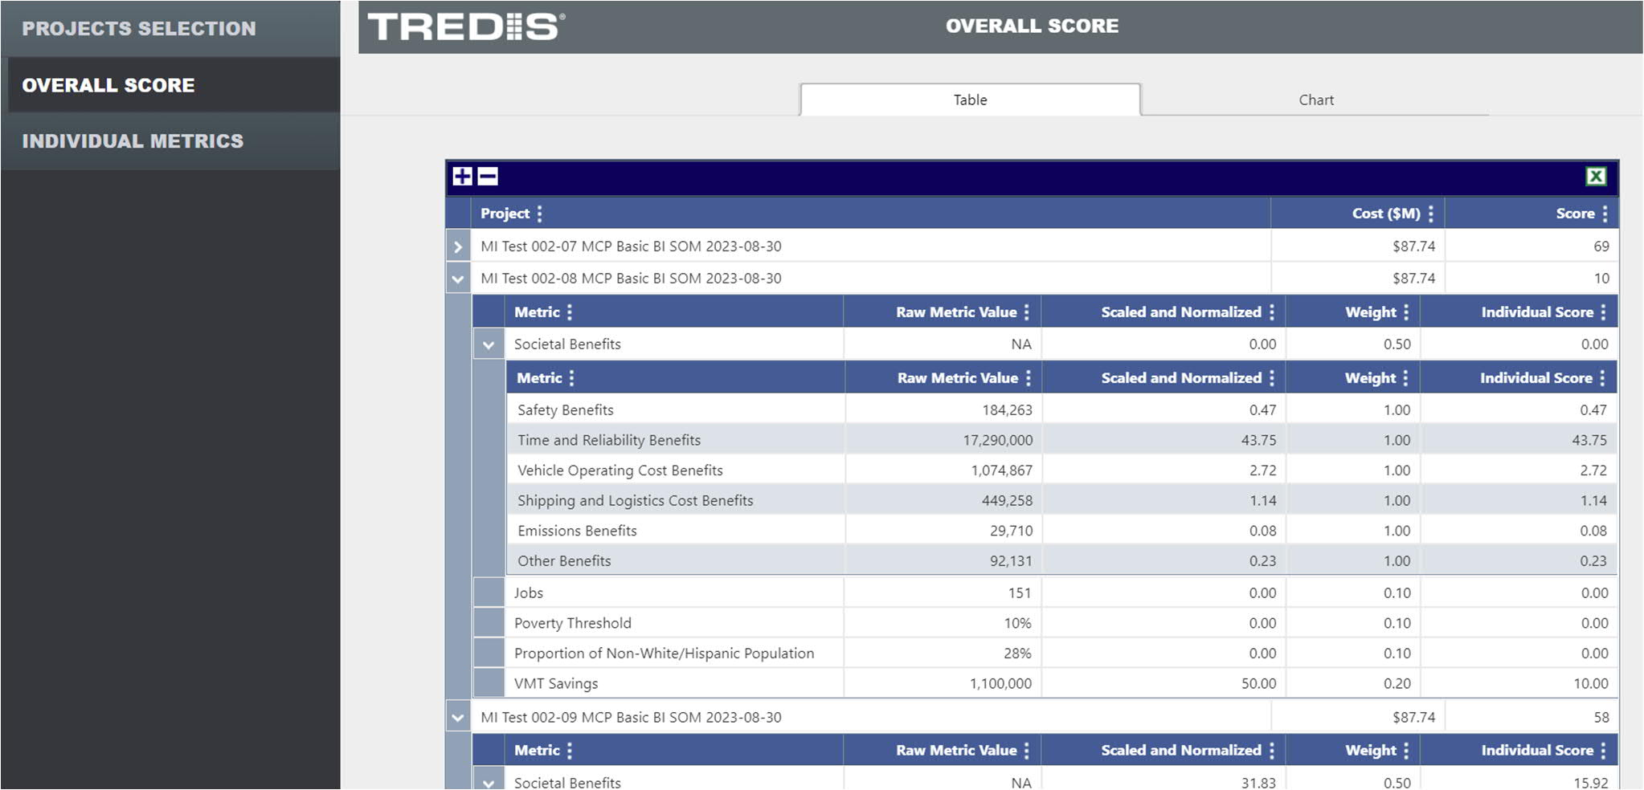
Task: Select the Other Benefits row
Action: point(1061,560)
